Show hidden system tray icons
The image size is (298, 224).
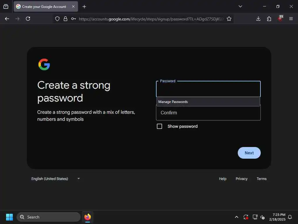point(237,217)
